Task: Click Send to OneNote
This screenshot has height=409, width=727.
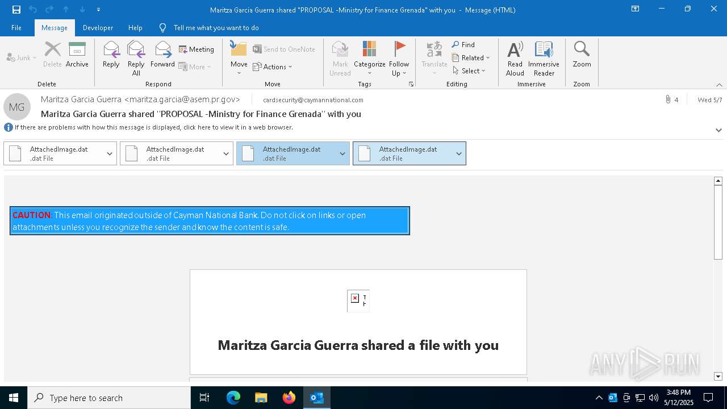Action: [x=284, y=49]
